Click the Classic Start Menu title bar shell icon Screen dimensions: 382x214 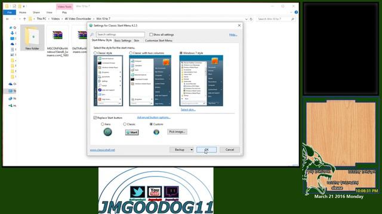(x=91, y=26)
